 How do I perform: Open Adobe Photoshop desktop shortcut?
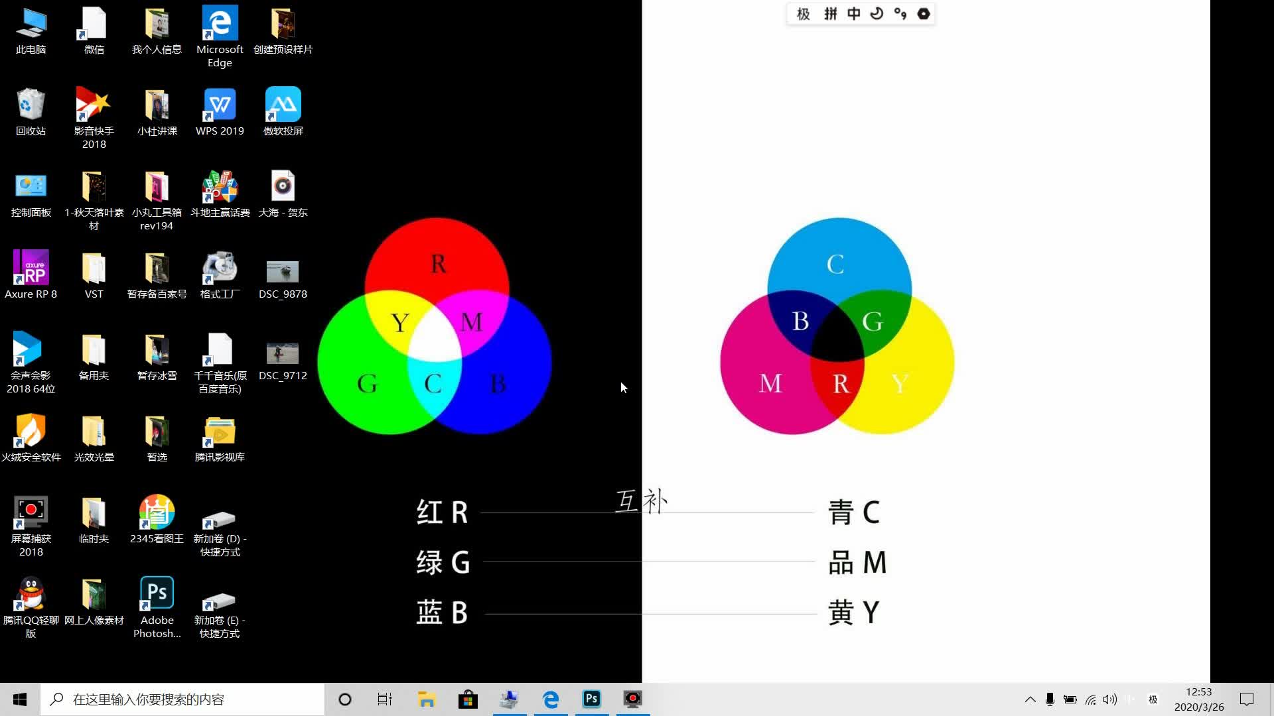pyautogui.click(x=157, y=593)
